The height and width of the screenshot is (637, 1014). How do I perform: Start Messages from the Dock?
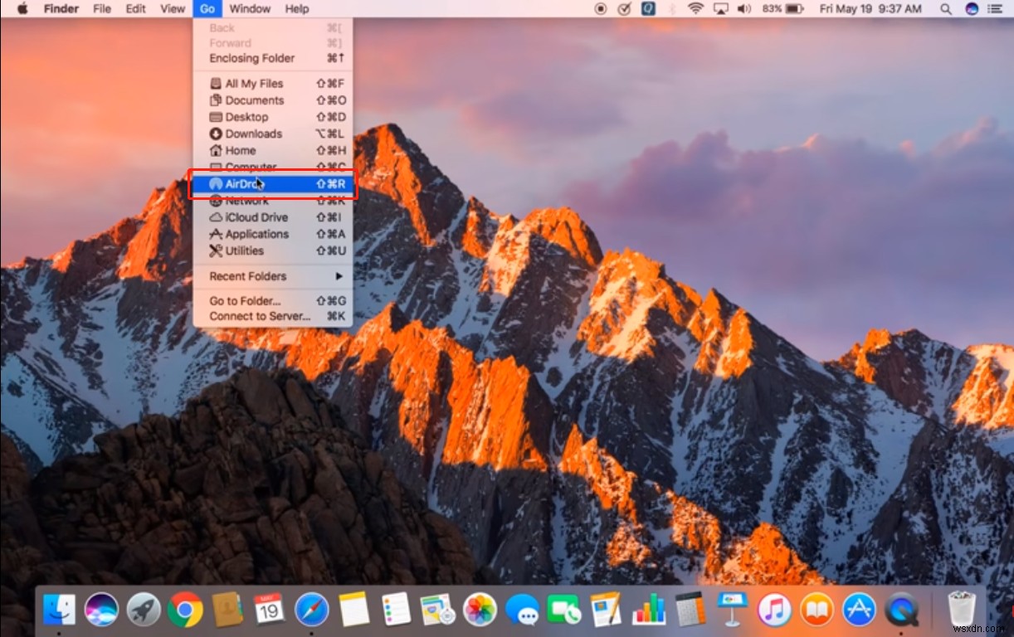tap(522, 610)
